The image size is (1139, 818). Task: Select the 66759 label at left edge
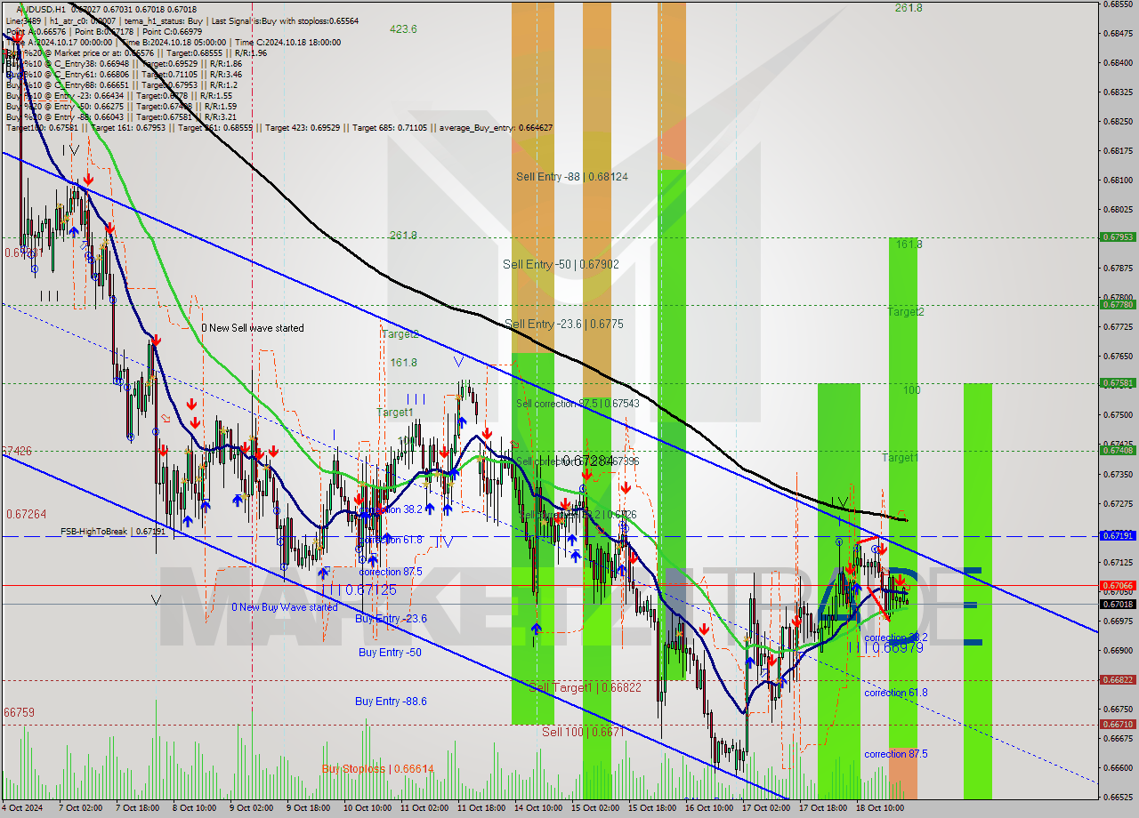(x=20, y=713)
